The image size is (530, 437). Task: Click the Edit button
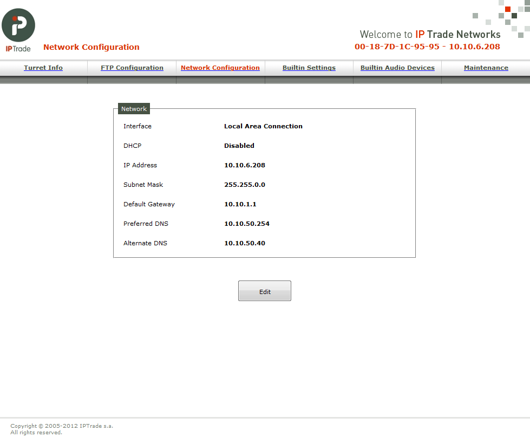(265, 291)
